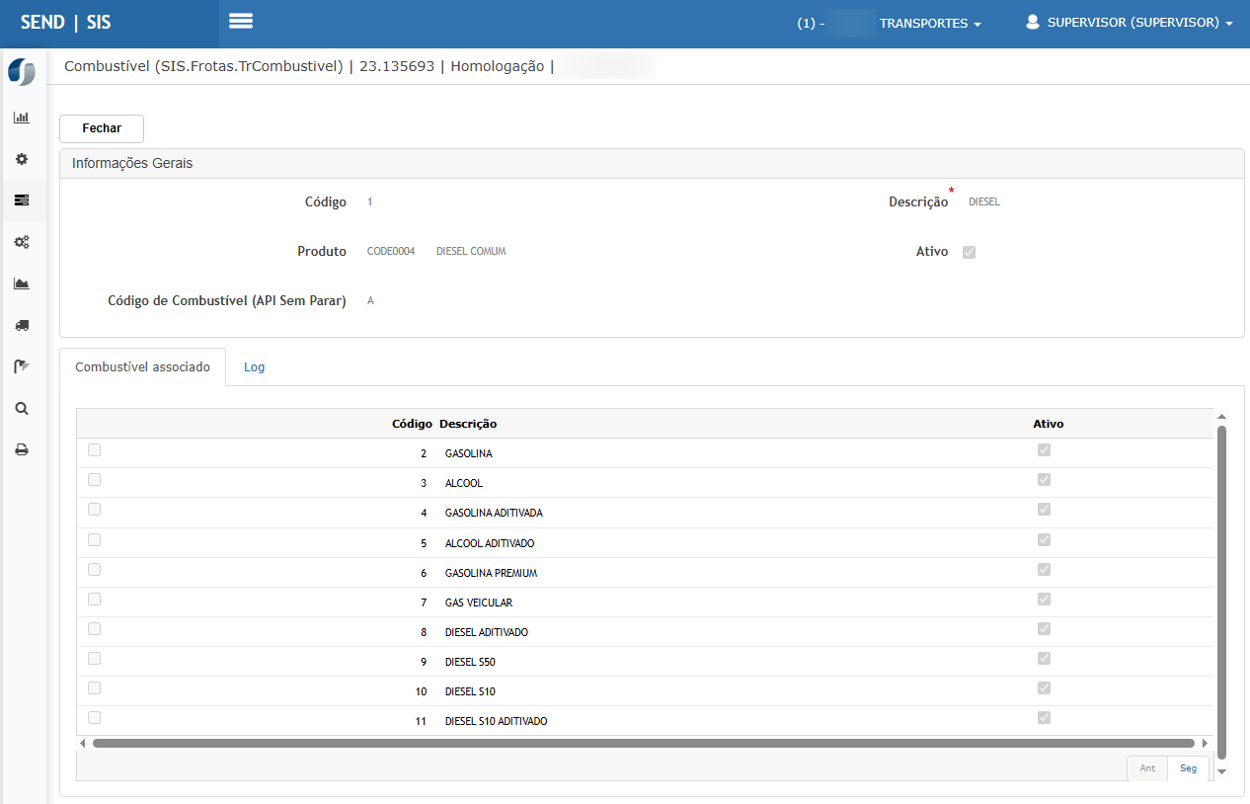Go to next page with Seg button

(x=1188, y=768)
